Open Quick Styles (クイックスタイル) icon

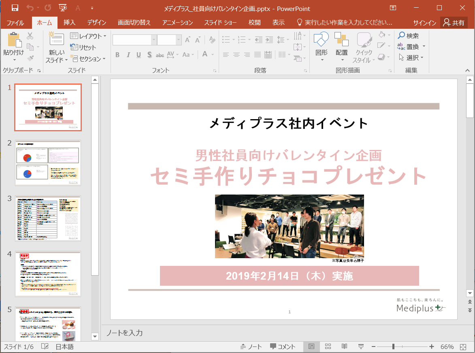coord(364,39)
